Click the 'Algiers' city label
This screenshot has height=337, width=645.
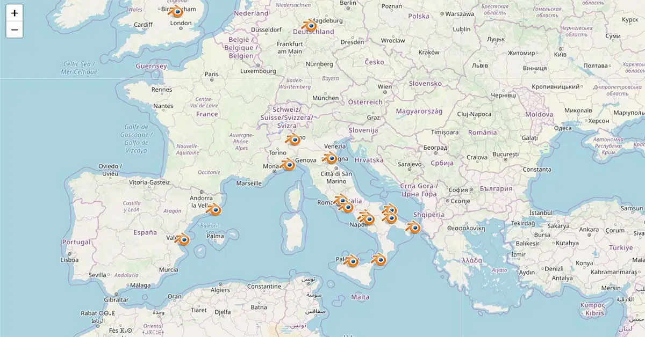(x=220, y=290)
